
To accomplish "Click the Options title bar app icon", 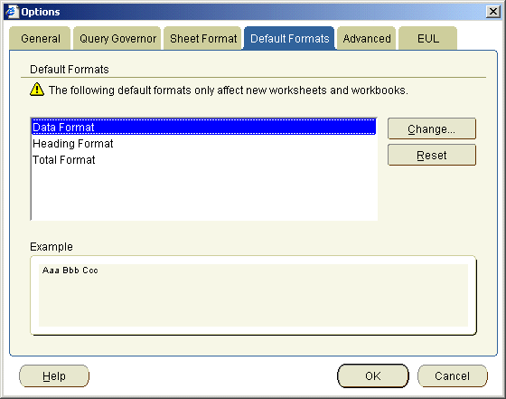I will click(x=12, y=12).
